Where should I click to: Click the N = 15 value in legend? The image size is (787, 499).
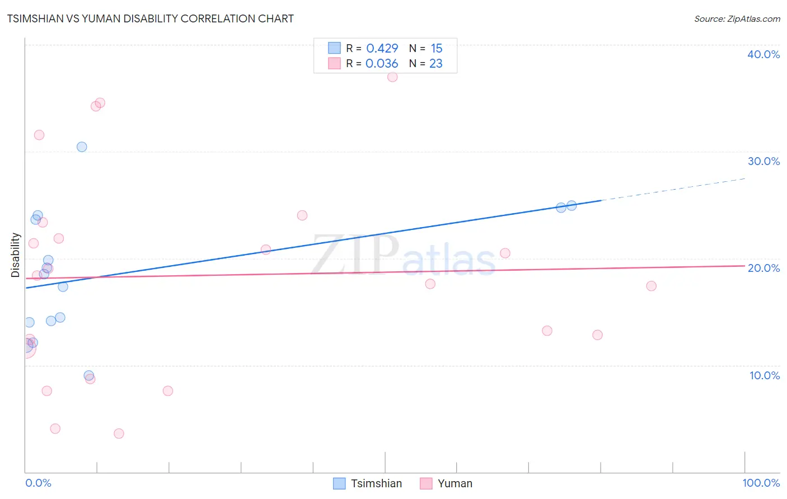point(425,48)
